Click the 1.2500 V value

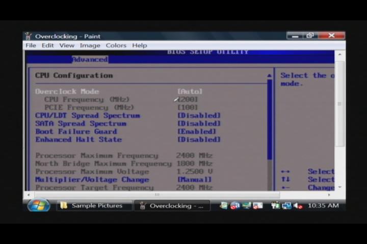pyautogui.click(x=194, y=172)
